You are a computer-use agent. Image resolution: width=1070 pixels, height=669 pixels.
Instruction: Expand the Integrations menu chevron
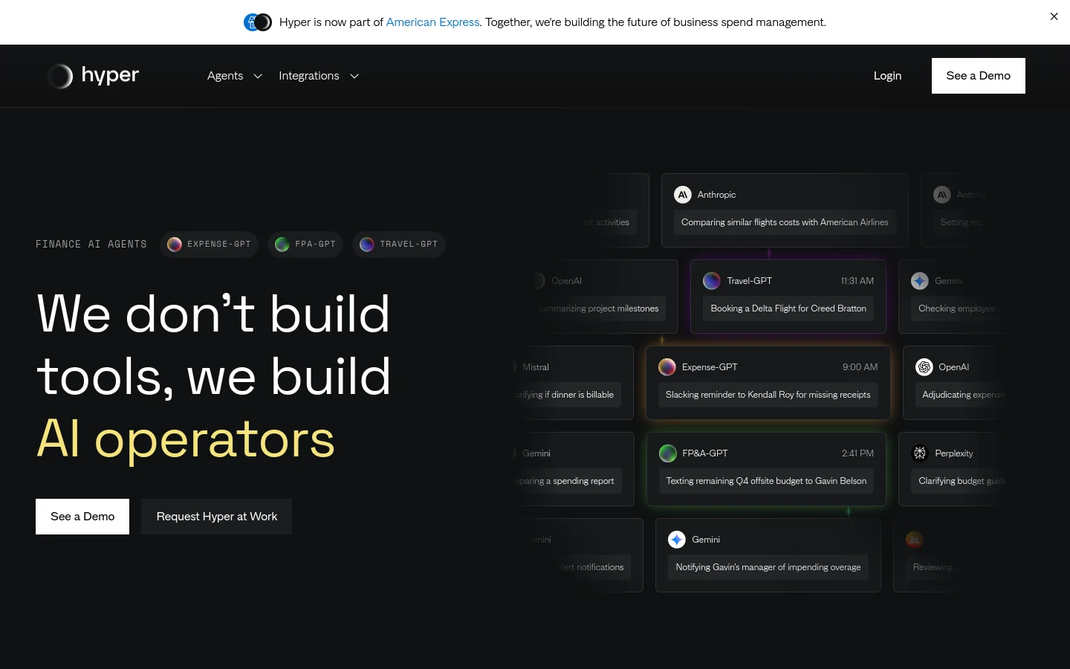(x=354, y=76)
